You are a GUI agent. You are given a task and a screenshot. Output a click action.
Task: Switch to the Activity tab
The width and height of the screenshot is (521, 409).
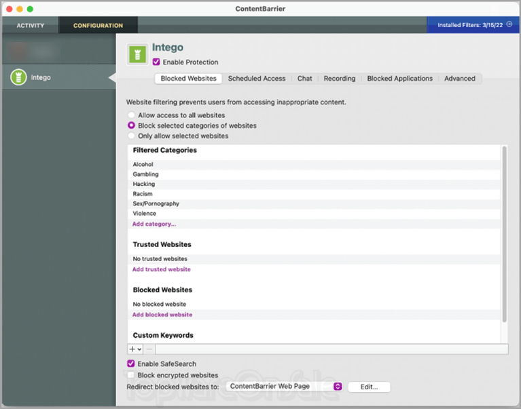coord(31,25)
